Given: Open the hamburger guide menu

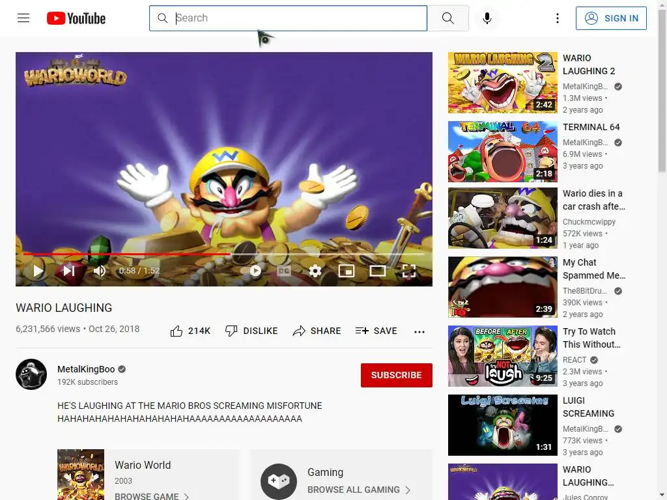Looking at the screenshot, I should (23, 18).
